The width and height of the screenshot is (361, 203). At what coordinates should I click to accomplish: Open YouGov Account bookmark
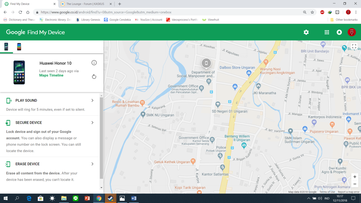point(148,20)
